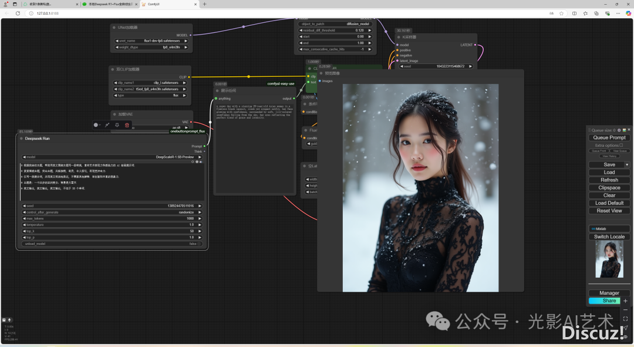Open the favorites list icon
634x347 pixels.
[x=585, y=14]
